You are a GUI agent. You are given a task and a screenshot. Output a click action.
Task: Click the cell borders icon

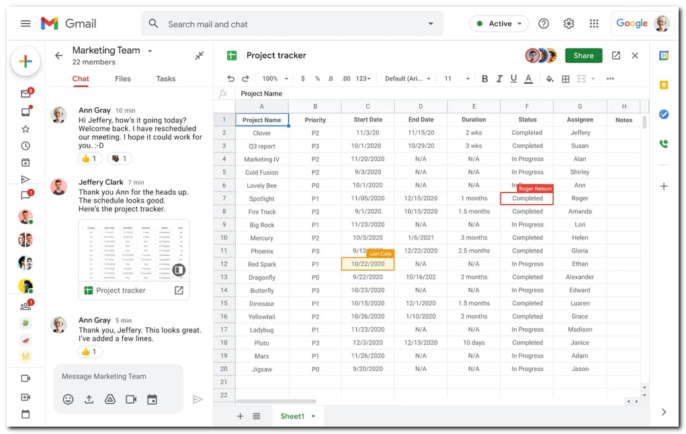tap(566, 79)
